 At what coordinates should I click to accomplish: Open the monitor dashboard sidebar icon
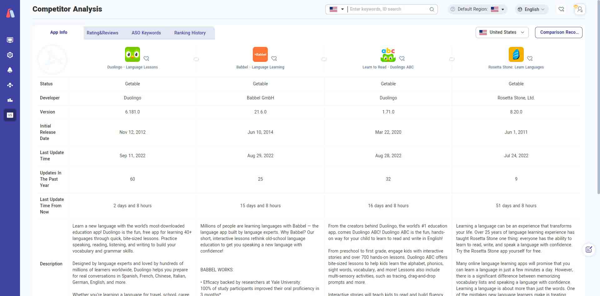click(x=10, y=40)
